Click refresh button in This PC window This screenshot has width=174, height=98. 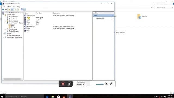coord(154,7)
